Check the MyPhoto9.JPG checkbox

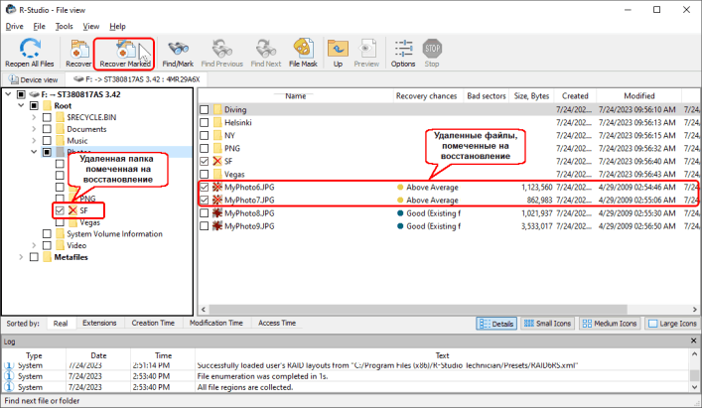coord(205,226)
